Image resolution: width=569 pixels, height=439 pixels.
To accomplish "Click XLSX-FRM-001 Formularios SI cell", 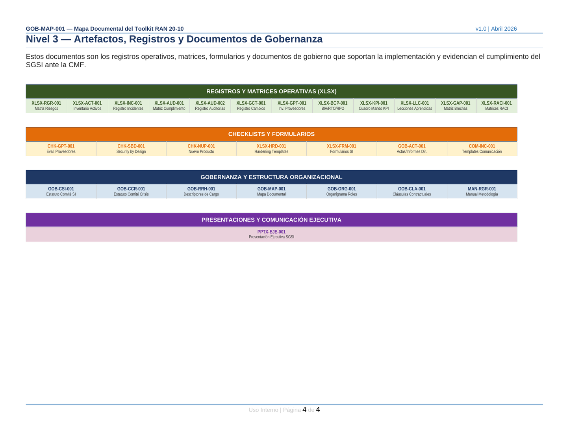I will [341, 149].
